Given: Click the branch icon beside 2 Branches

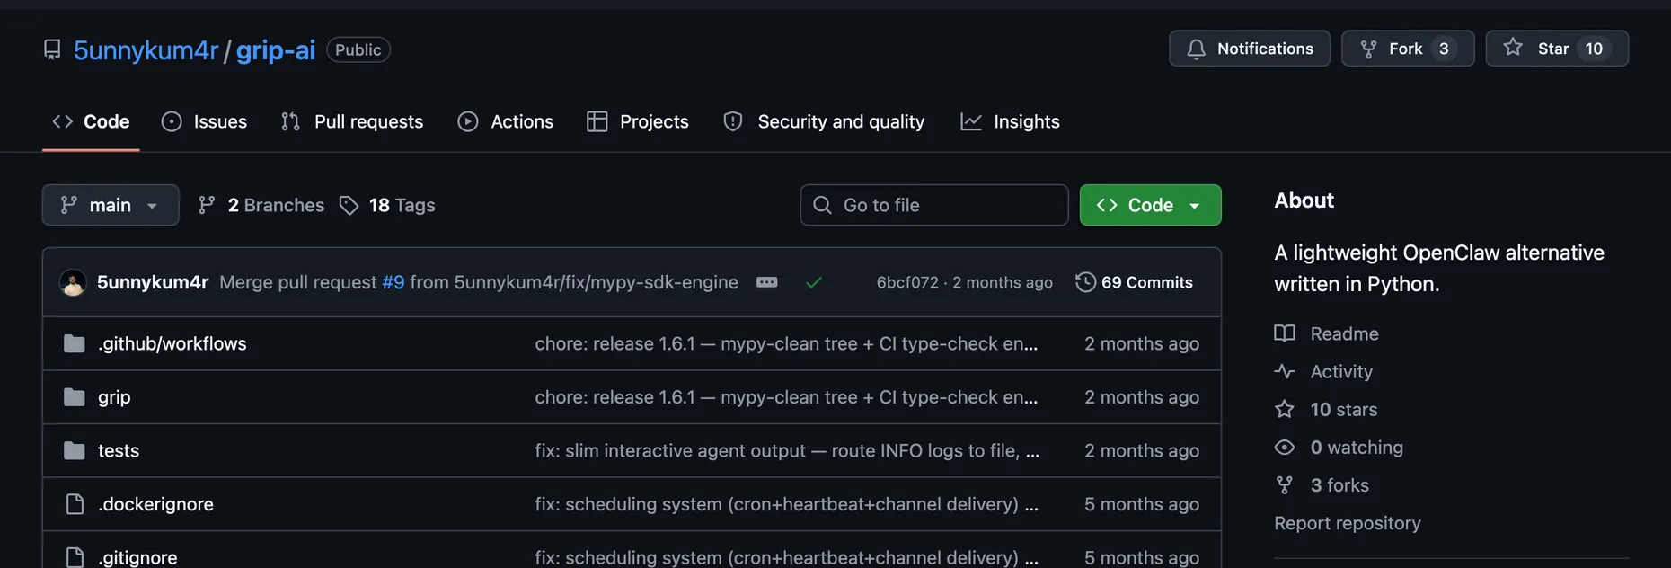Looking at the screenshot, I should click(x=207, y=205).
